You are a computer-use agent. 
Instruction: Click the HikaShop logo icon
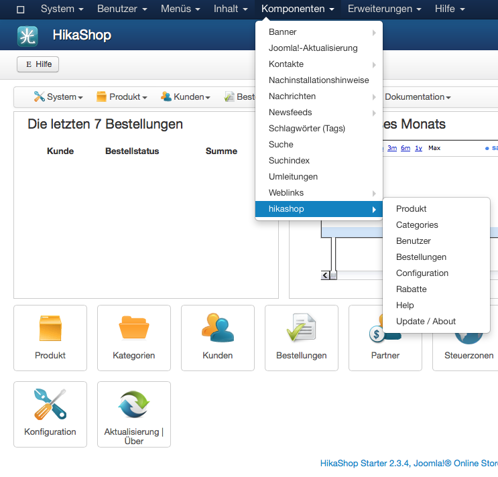coord(27,36)
